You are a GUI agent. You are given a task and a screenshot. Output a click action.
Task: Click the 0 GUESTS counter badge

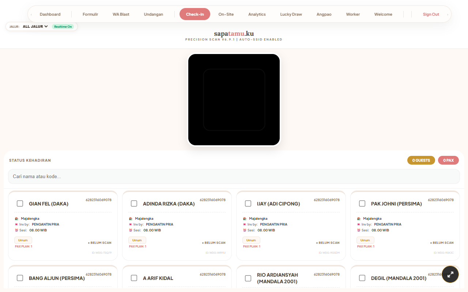coord(421,160)
